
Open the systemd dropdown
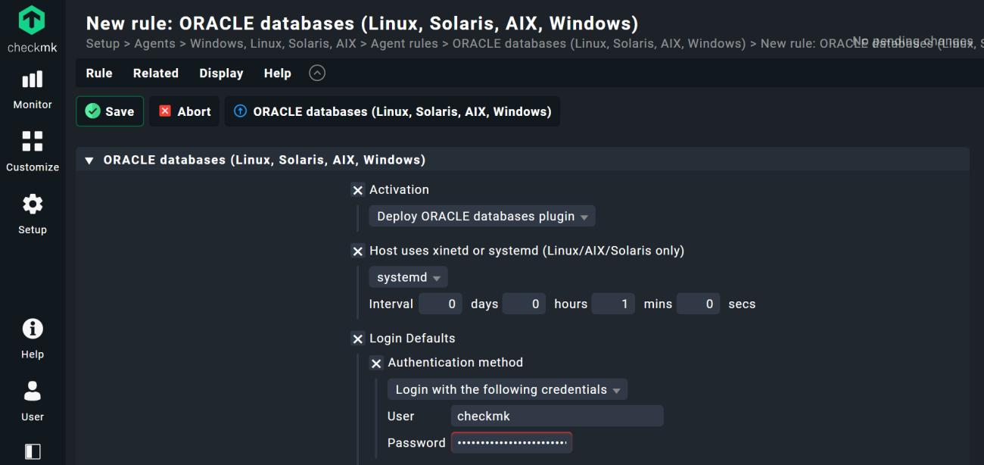pos(408,278)
